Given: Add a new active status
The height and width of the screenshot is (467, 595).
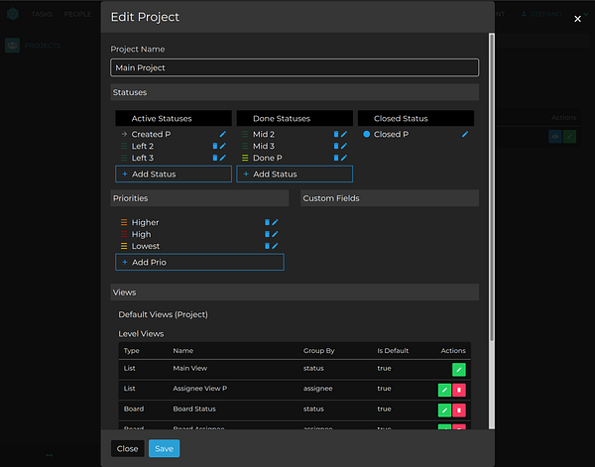Looking at the screenshot, I should pos(174,175).
